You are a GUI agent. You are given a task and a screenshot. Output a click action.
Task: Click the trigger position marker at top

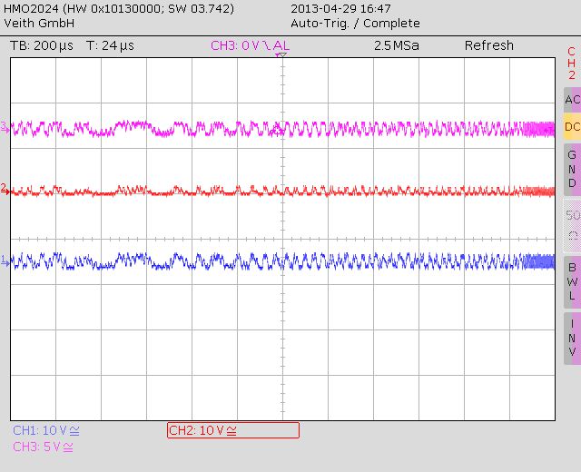(281, 55)
